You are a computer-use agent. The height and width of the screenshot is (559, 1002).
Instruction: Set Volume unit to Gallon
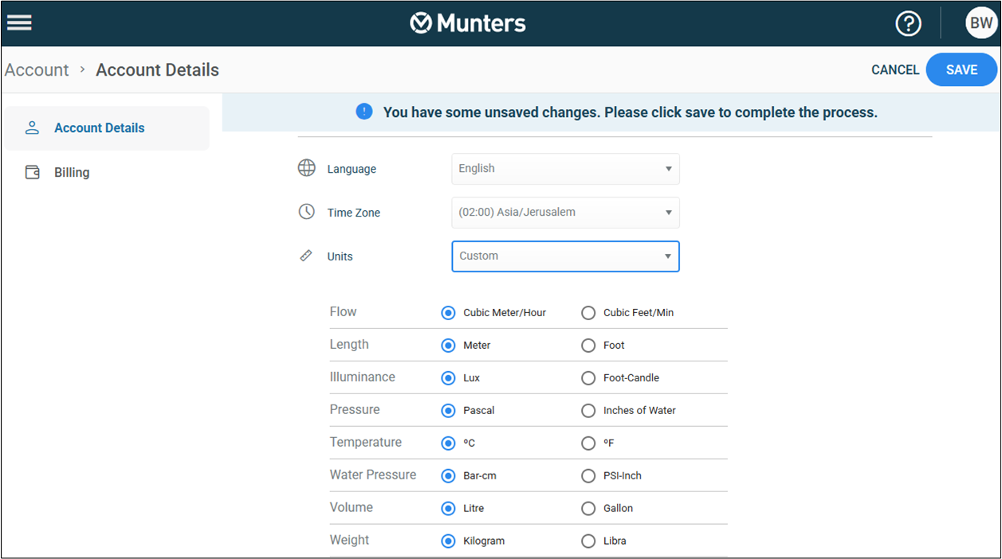pos(588,508)
